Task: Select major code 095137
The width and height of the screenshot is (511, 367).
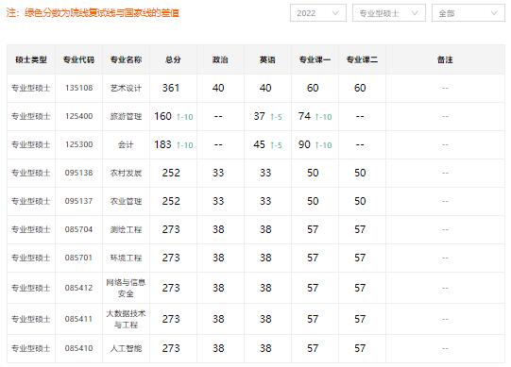Action: [x=78, y=201]
